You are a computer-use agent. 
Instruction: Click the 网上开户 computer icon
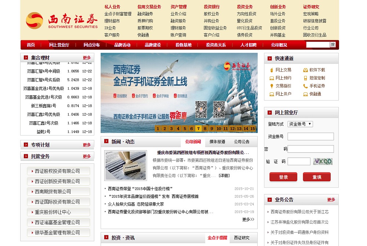[272, 94]
